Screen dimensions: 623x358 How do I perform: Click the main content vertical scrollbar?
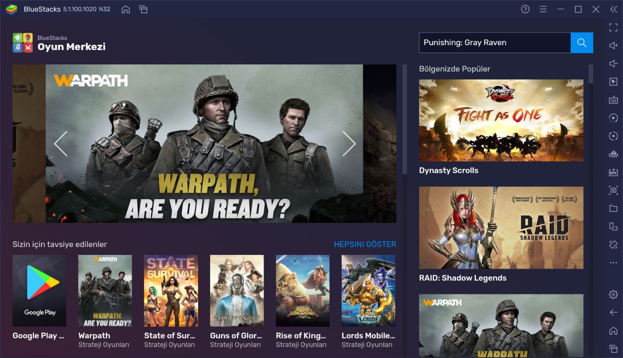pyautogui.click(x=405, y=119)
